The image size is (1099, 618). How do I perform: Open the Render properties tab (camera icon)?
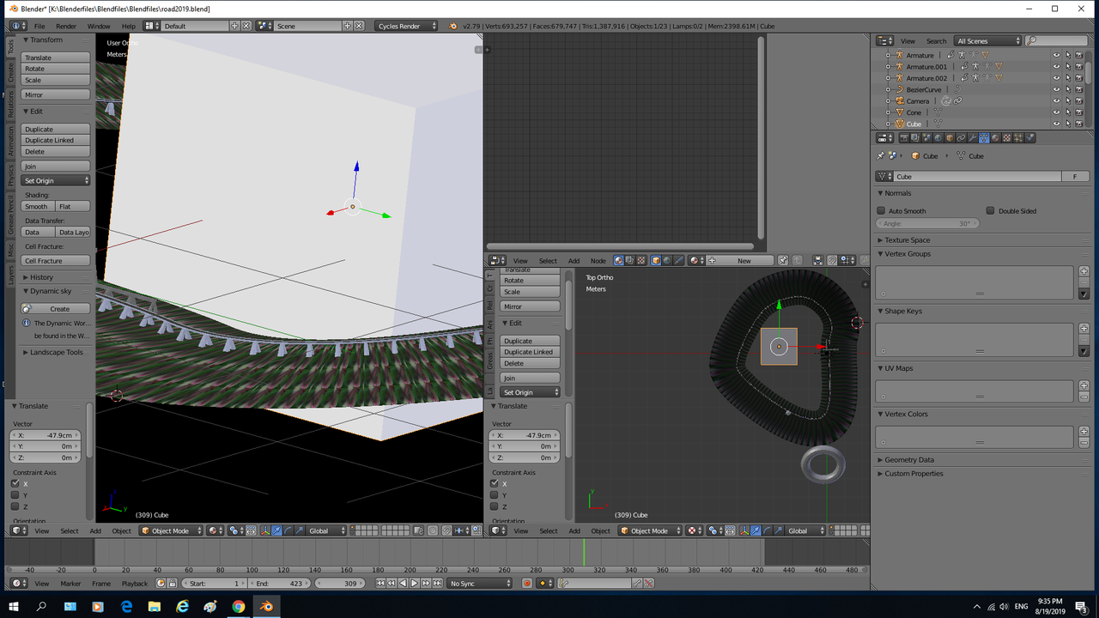click(x=904, y=137)
